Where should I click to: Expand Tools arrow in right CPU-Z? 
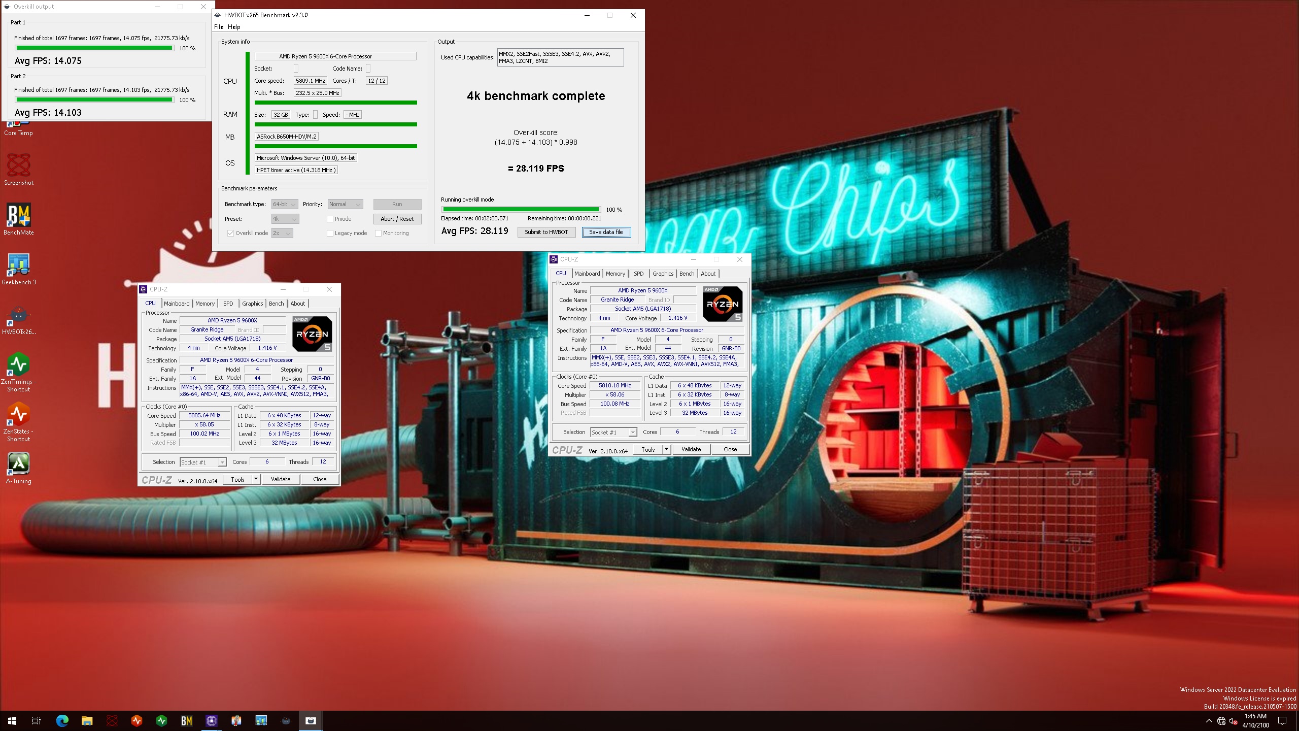666,449
